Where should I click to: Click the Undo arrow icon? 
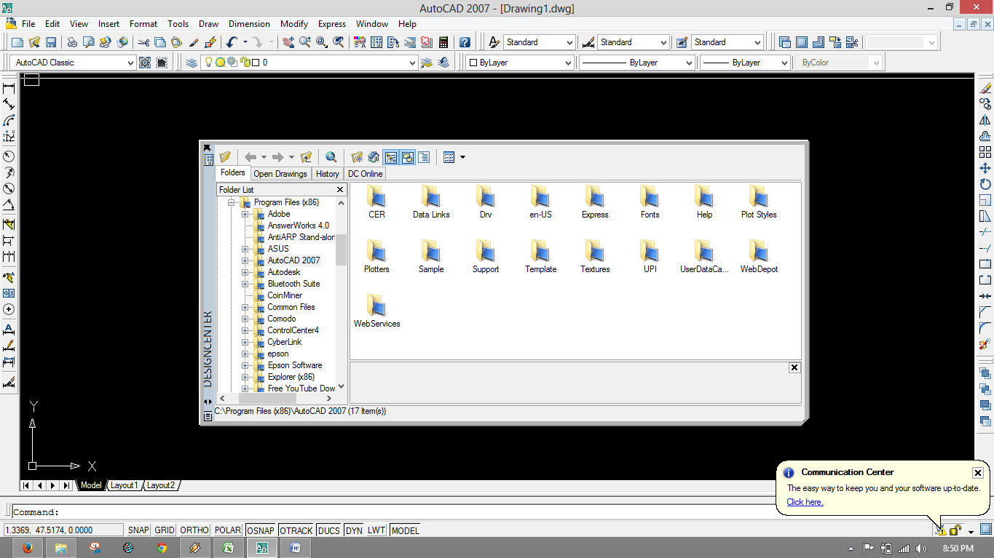232,41
